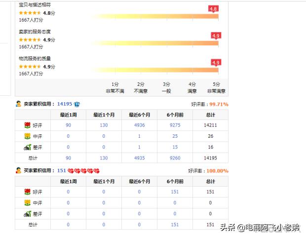The height and width of the screenshot is (238, 306).
Task: Click 物流服务的质量 rating title
Action: click(x=35, y=58)
